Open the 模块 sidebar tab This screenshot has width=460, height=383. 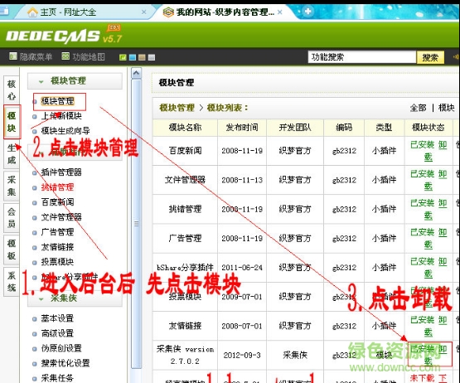click(x=12, y=122)
